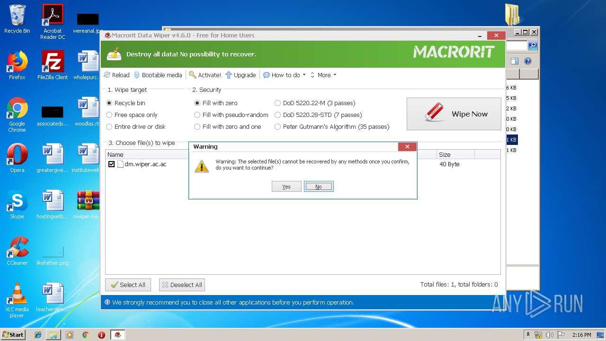Open Bootable media option
Screen dimensions: 606x341
tap(158, 75)
